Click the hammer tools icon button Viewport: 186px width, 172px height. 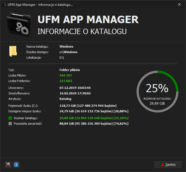coord(8,165)
